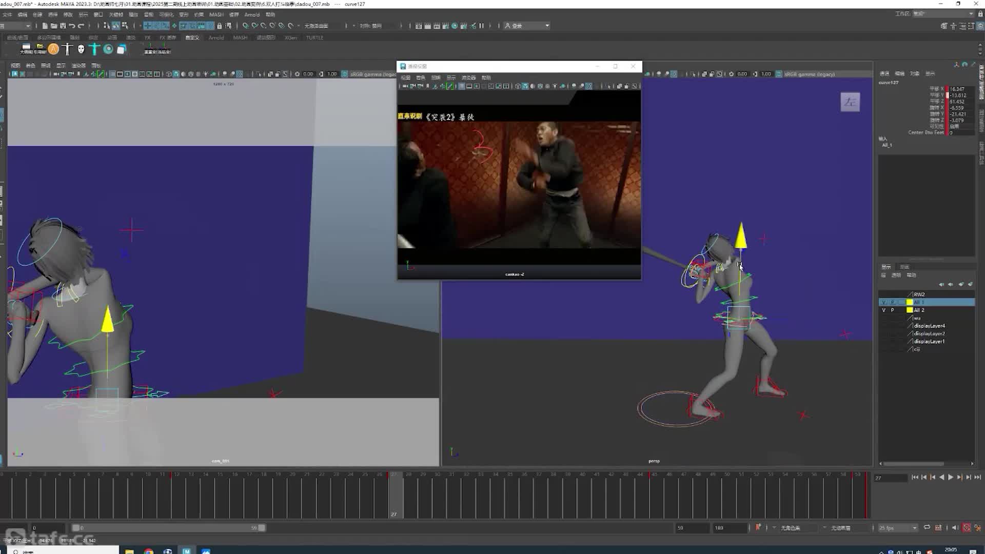Click the save scene icon
Screen dimensions: 985x554
63,26
